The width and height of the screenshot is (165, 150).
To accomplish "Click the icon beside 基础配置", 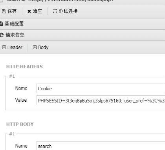I will 1,24.
